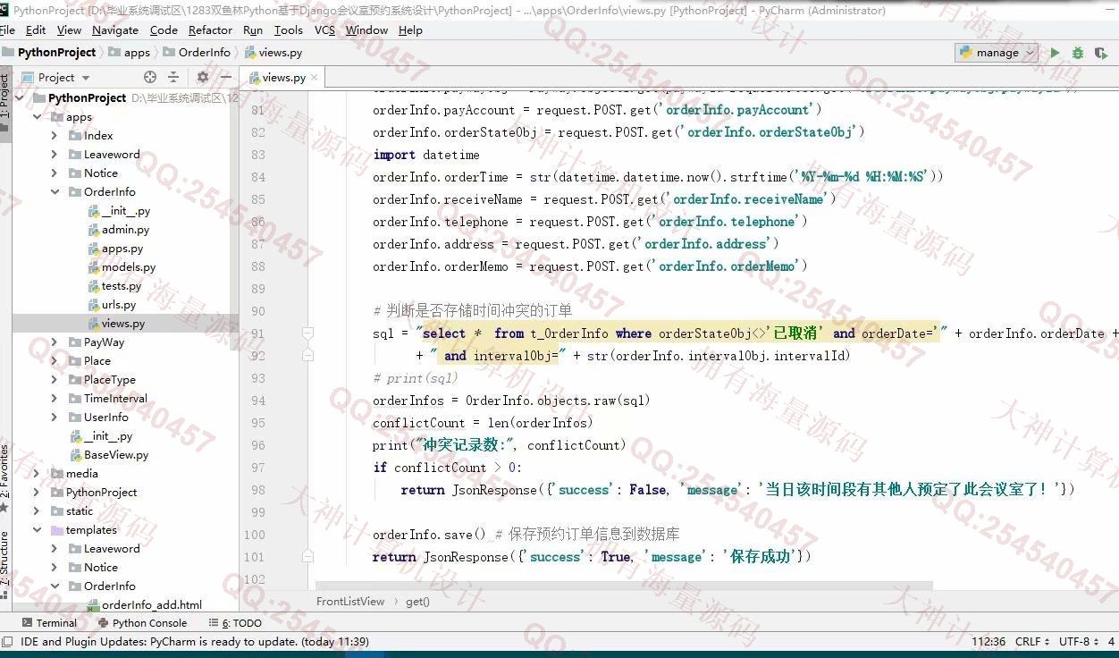Close the views.py editor tab
The width and height of the screenshot is (1119, 658).
click(315, 78)
